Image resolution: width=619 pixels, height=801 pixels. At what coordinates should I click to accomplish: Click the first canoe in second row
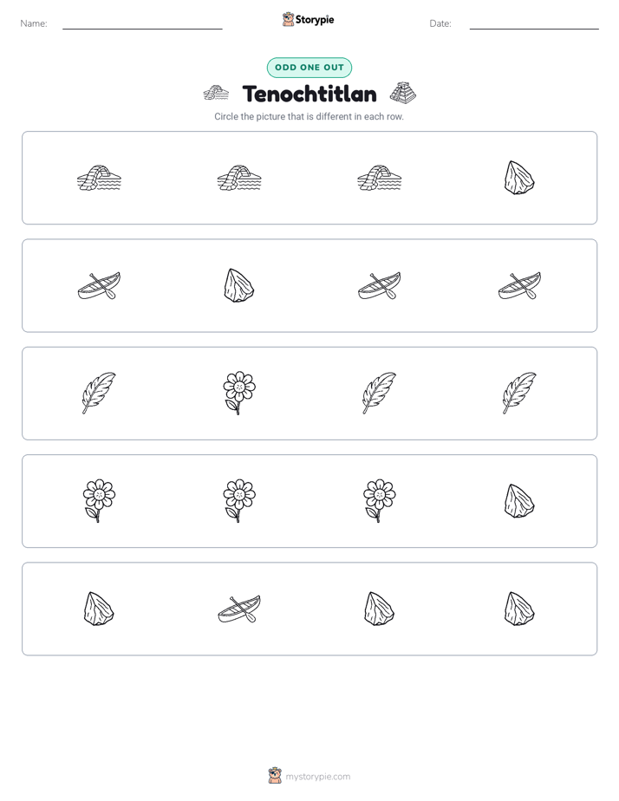click(x=99, y=285)
